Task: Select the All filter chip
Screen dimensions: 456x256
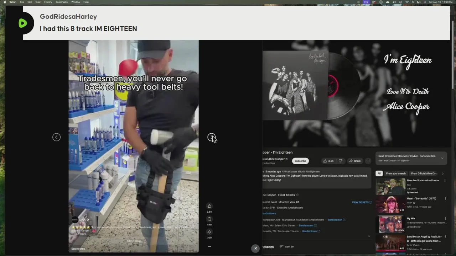Action: pos(379,174)
